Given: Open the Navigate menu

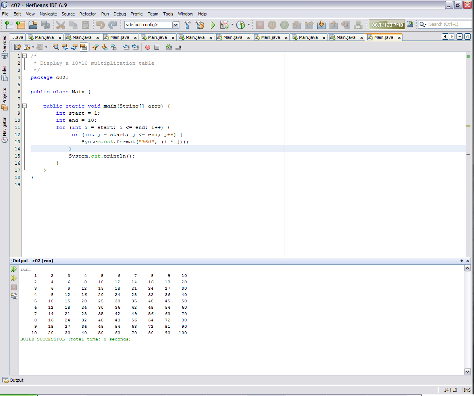Looking at the screenshot, I should point(48,14).
